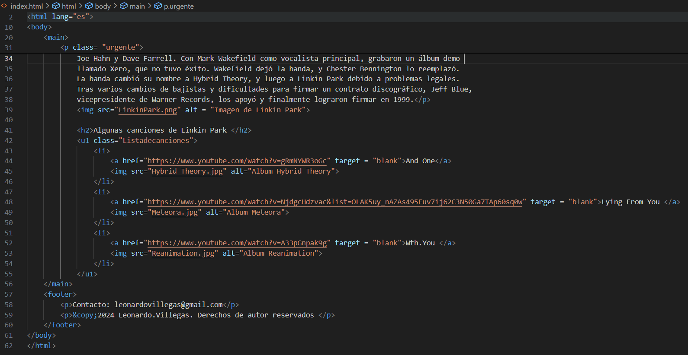The image size is (688, 355).
Task: Click the 'Tras varios cambios de bajistas' line
Action: pyautogui.click(x=274, y=89)
